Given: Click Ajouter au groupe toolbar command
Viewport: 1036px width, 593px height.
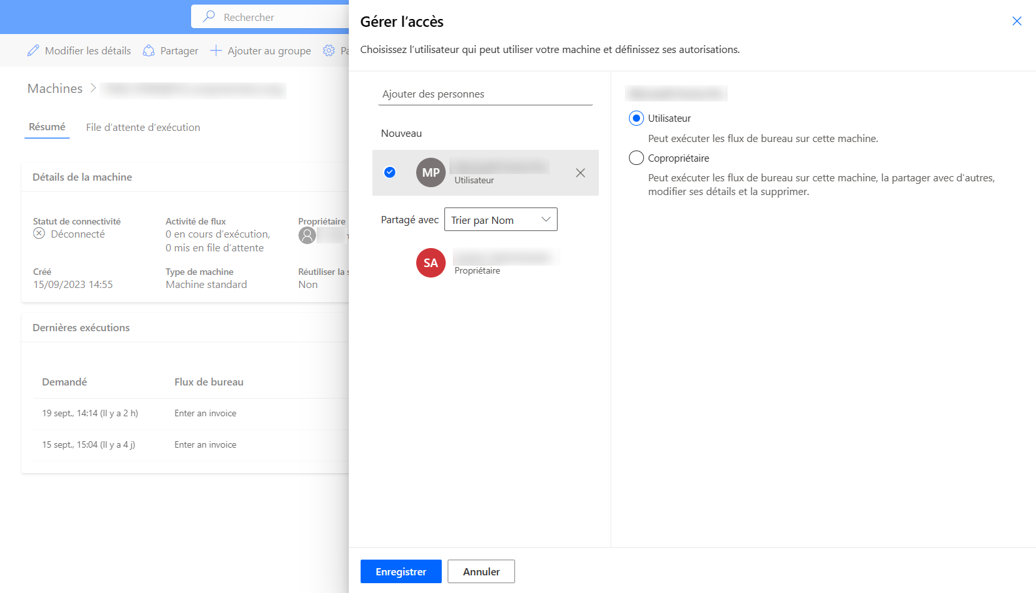Looking at the screenshot, I should pyautogui.click(x=260, y=50).
